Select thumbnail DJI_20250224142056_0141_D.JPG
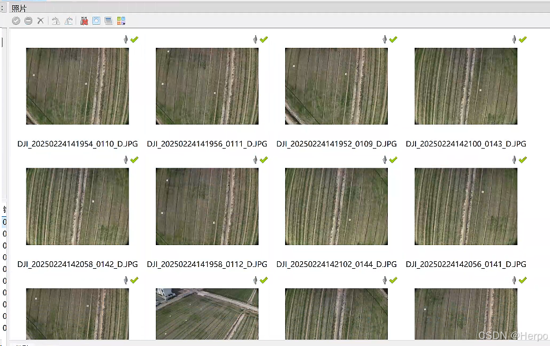 (x=466, y=206)
